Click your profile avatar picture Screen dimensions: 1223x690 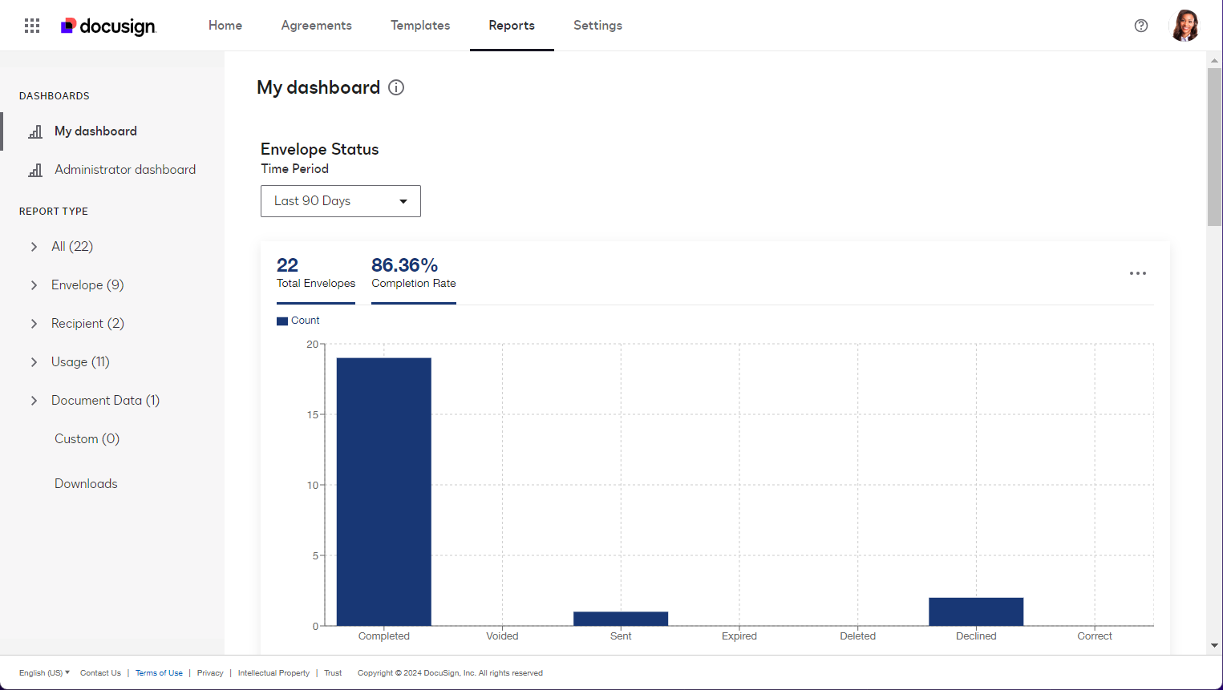click(1185, 25)
